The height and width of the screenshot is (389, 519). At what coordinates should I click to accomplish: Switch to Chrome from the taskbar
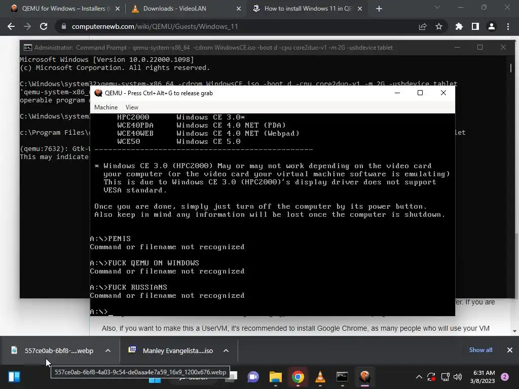298,377
